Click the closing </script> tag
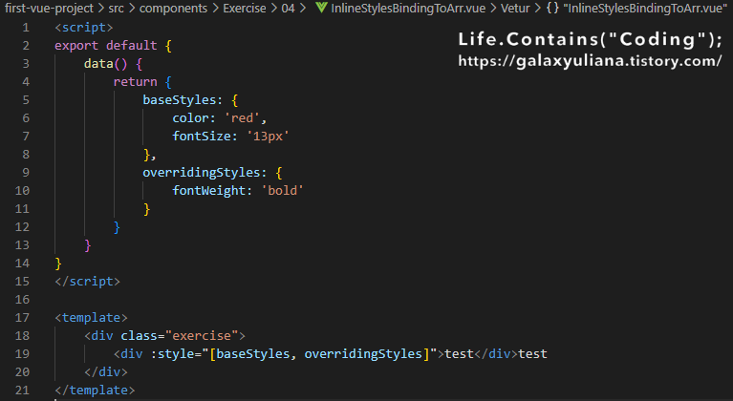This screenshot has height=401, width=733. tap(87, 282)
